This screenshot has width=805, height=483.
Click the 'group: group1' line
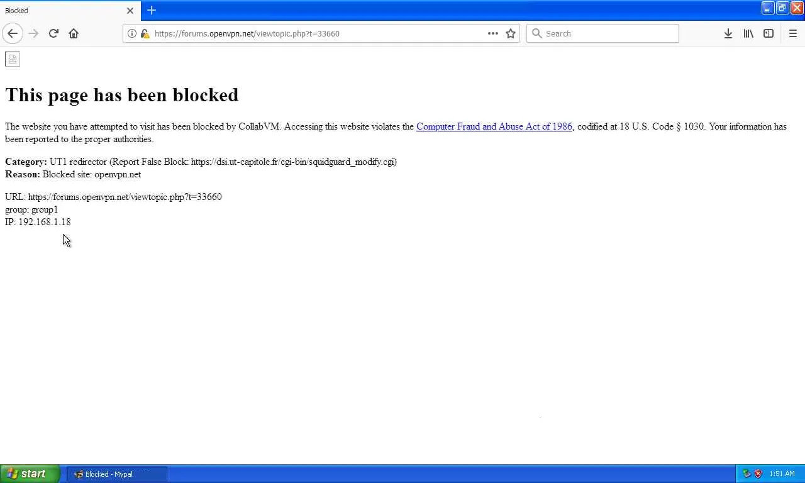click(x=31, y=209)
